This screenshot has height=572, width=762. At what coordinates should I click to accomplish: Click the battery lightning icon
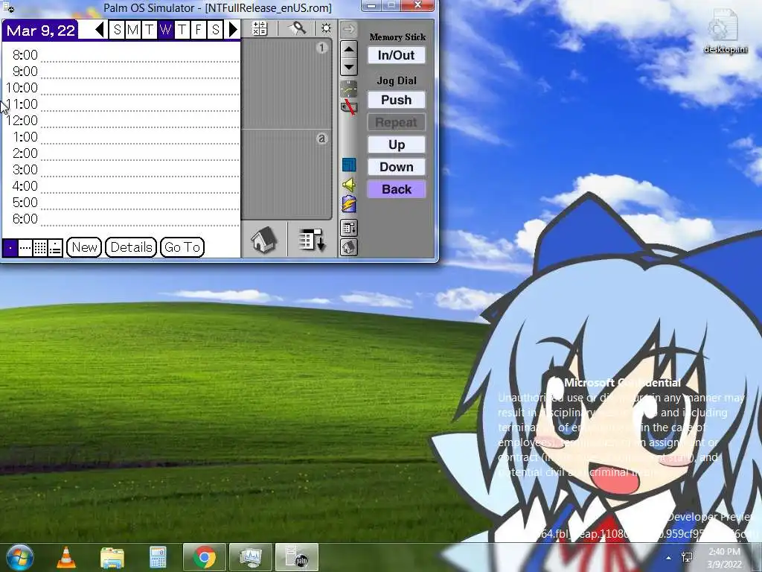[x=348, y=204]
